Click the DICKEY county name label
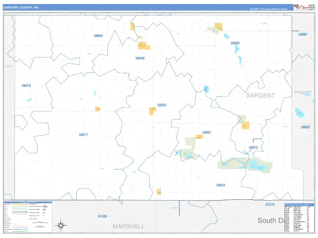This screenshot has height=238, width=318. pyautogui.click(x=9, y=66)
